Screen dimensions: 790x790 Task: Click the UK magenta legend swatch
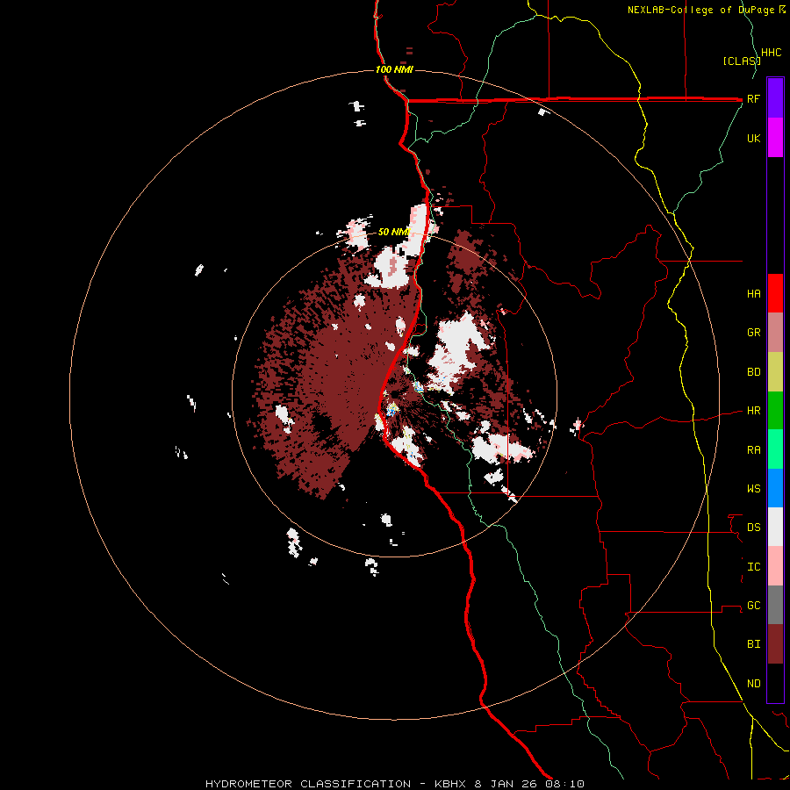[775, 138]
